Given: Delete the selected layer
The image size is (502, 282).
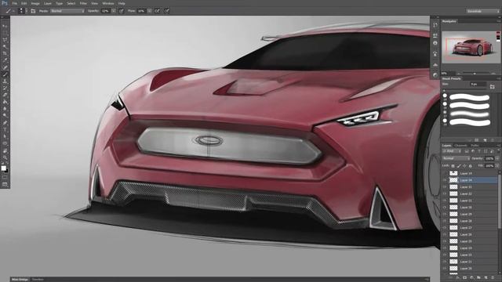Looking at the screenshot, I should [x=493, y=278].
